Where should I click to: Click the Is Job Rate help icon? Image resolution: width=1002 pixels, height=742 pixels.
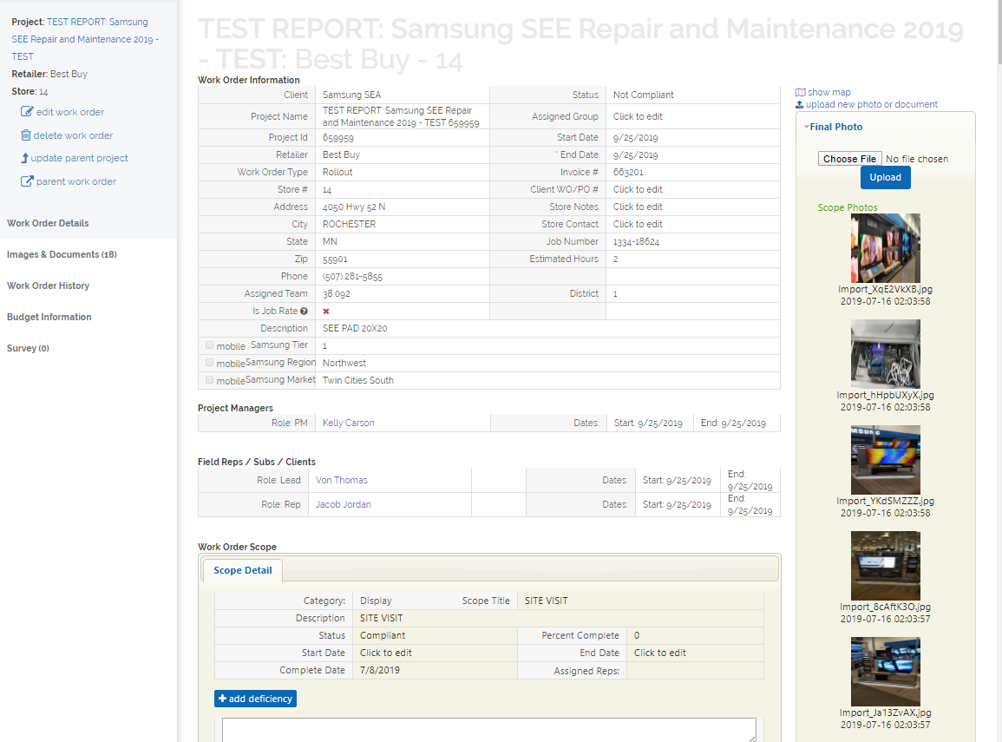click(x=305, y=312)
